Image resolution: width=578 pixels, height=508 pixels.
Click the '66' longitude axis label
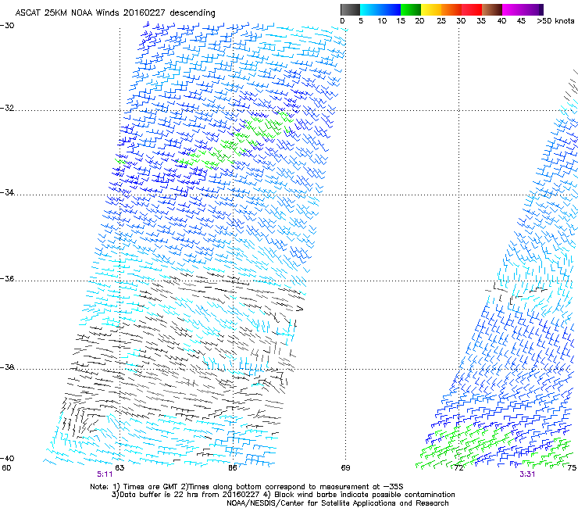click(232, 468)
